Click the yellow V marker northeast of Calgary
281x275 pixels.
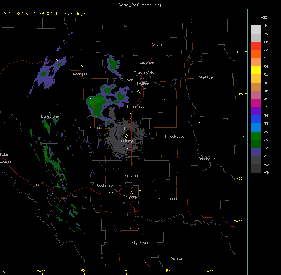(x=140, y=191)
